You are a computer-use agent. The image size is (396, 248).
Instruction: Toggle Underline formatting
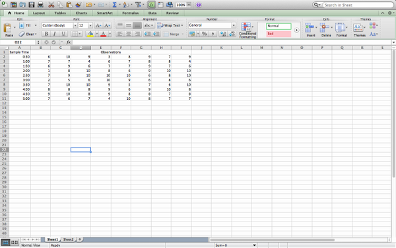(x=63, y=34)
